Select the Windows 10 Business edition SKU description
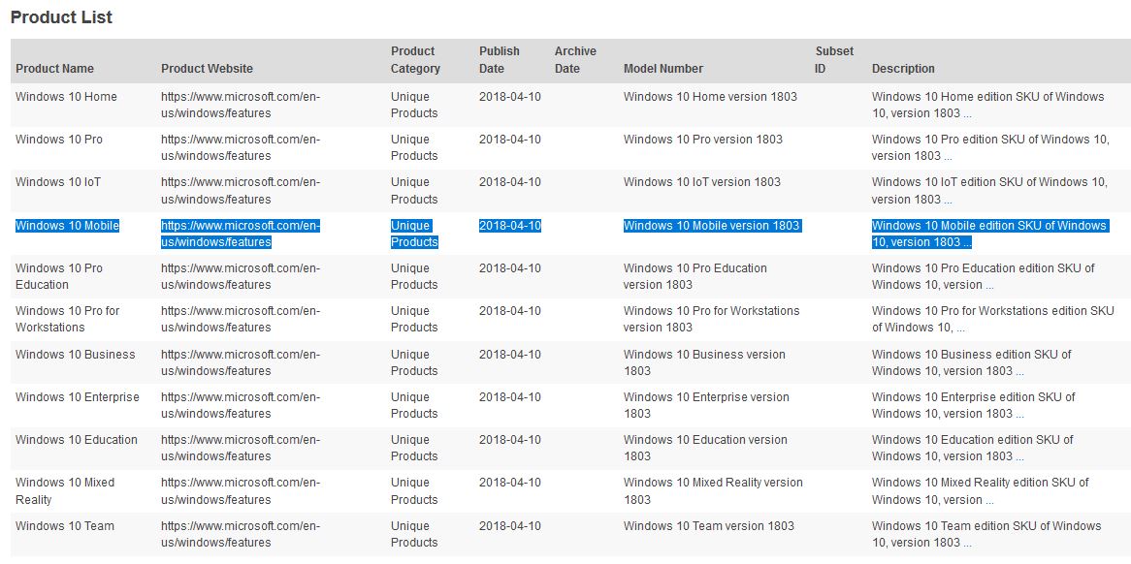Viewport: 1131px width, 564px height. click(x=972, y=362)
